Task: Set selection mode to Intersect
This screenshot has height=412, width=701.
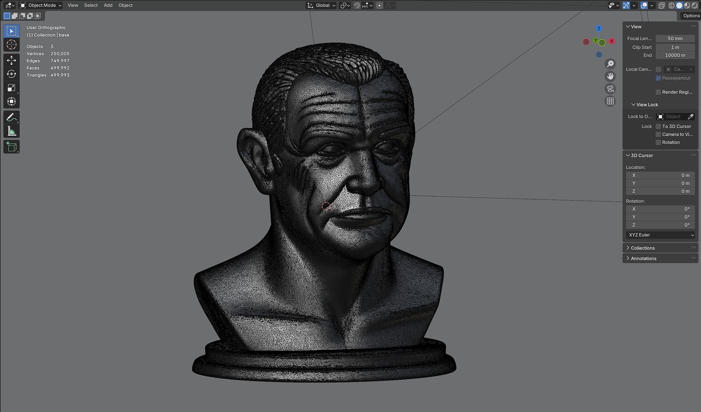Action: click(x=37, y=16)
